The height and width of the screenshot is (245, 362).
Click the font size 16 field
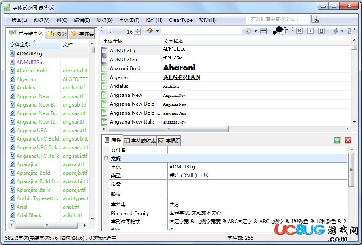(x=131, y=31)
